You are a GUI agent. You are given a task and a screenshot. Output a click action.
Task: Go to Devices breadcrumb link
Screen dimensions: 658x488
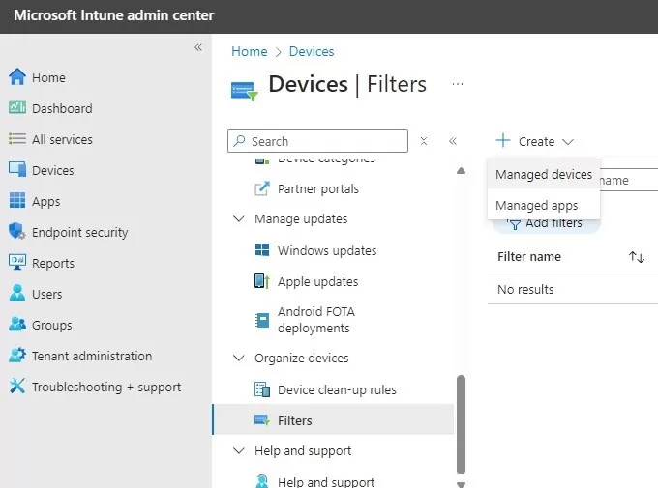312,51
